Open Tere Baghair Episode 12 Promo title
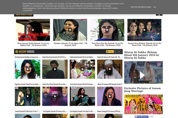Viewport: 178px width, 118px height. click(55, 111)
